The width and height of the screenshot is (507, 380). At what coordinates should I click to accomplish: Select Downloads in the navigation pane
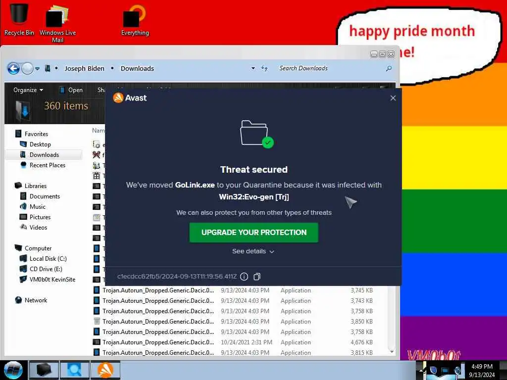44,155
